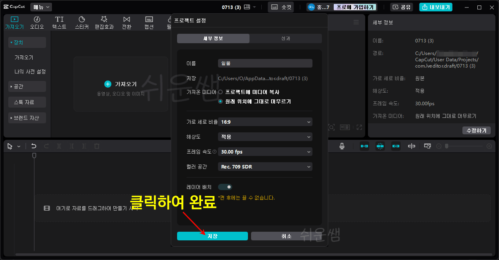Click the 프로에 가입하기 upgrade link
This screenshot has width=499, height=260.
coord(355,7)
